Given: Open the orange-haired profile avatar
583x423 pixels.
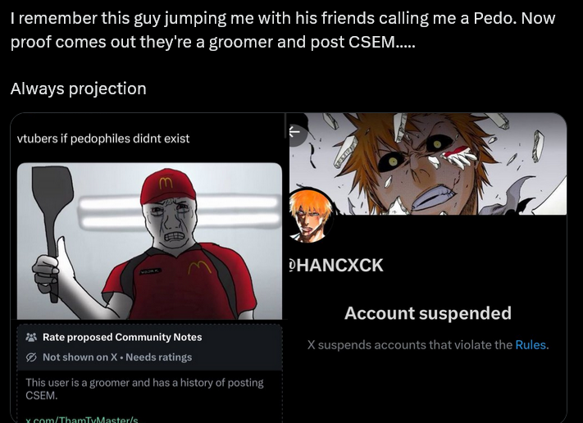Looking at the screenshot, I should click(x=311, y=216).
